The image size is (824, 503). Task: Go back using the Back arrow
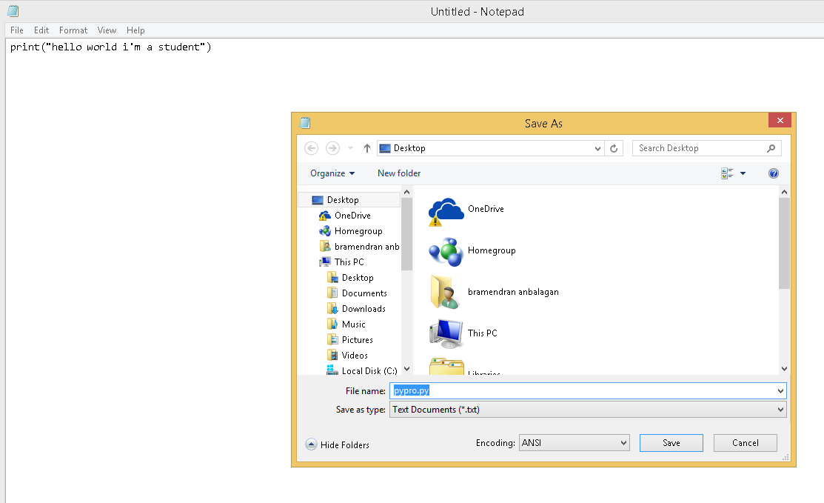pyautogui.click(x=311, y=148)
